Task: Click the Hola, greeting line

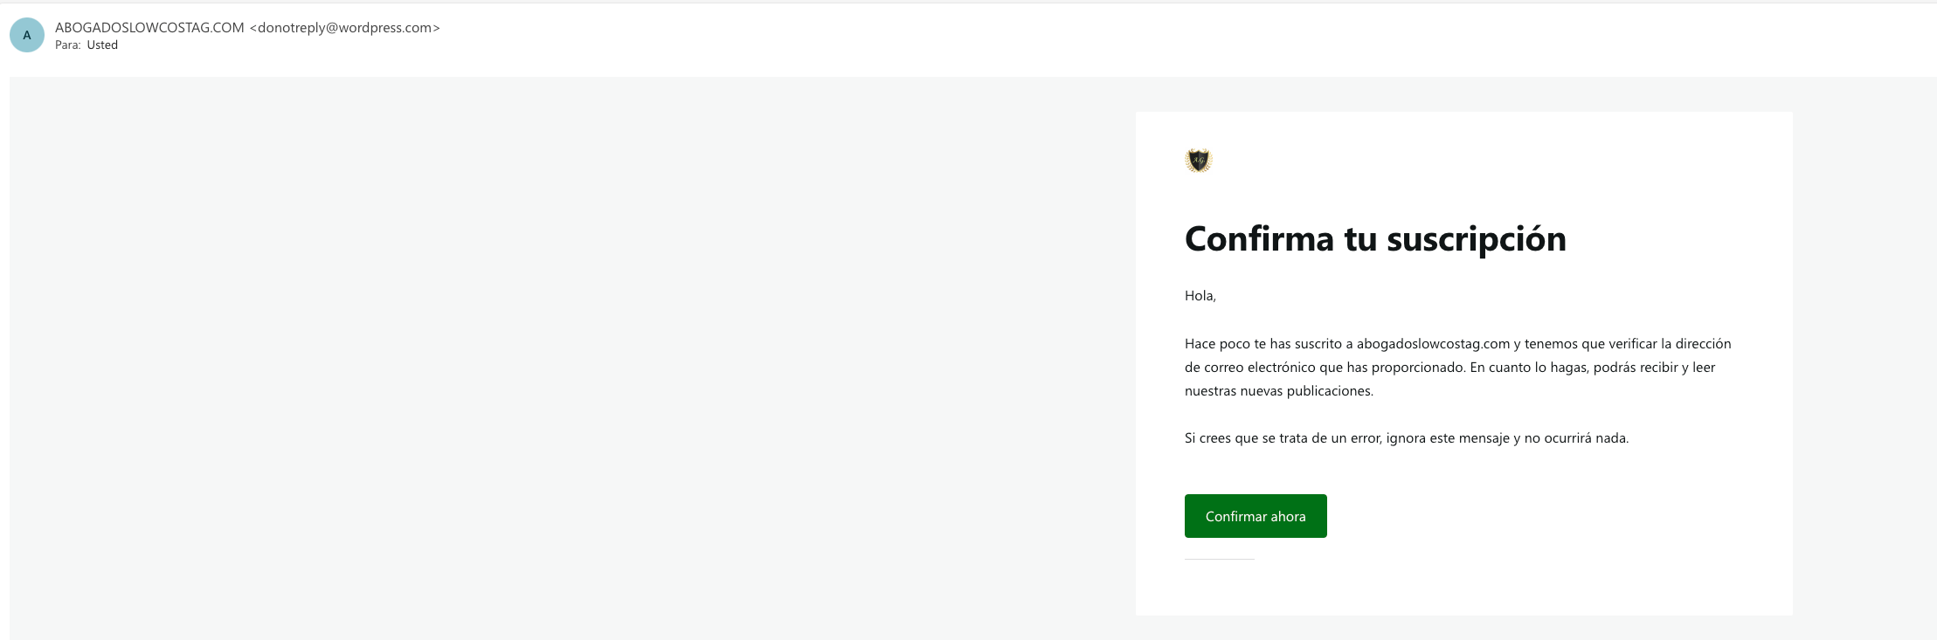Action: pyautogui.click(x=1200, y=296)
